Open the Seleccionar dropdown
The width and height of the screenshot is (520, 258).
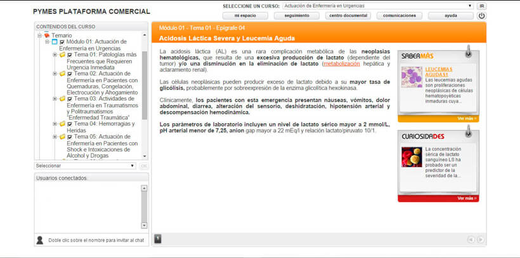(x=85, y=166)
